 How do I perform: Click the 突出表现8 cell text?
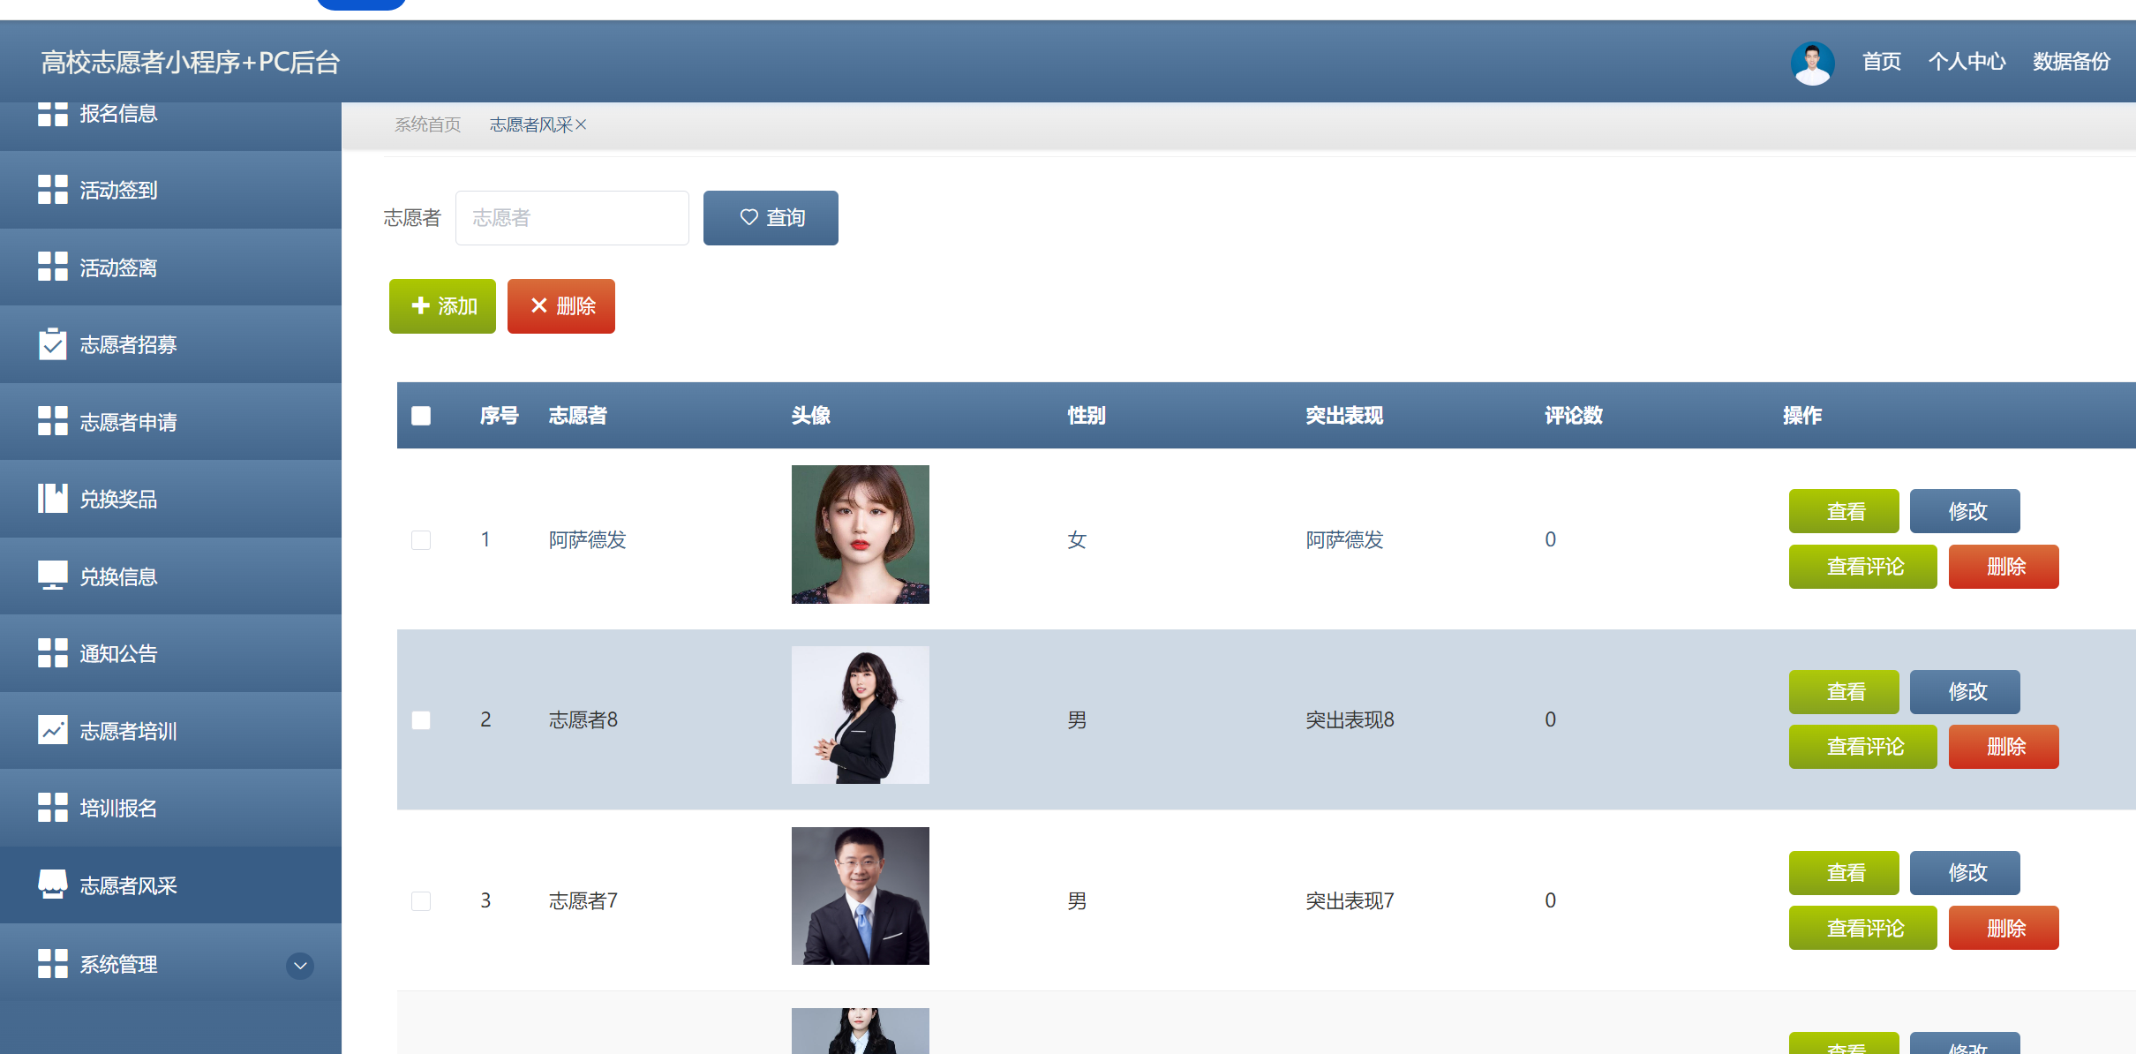pyautogui.click(x=1350, y=720)
